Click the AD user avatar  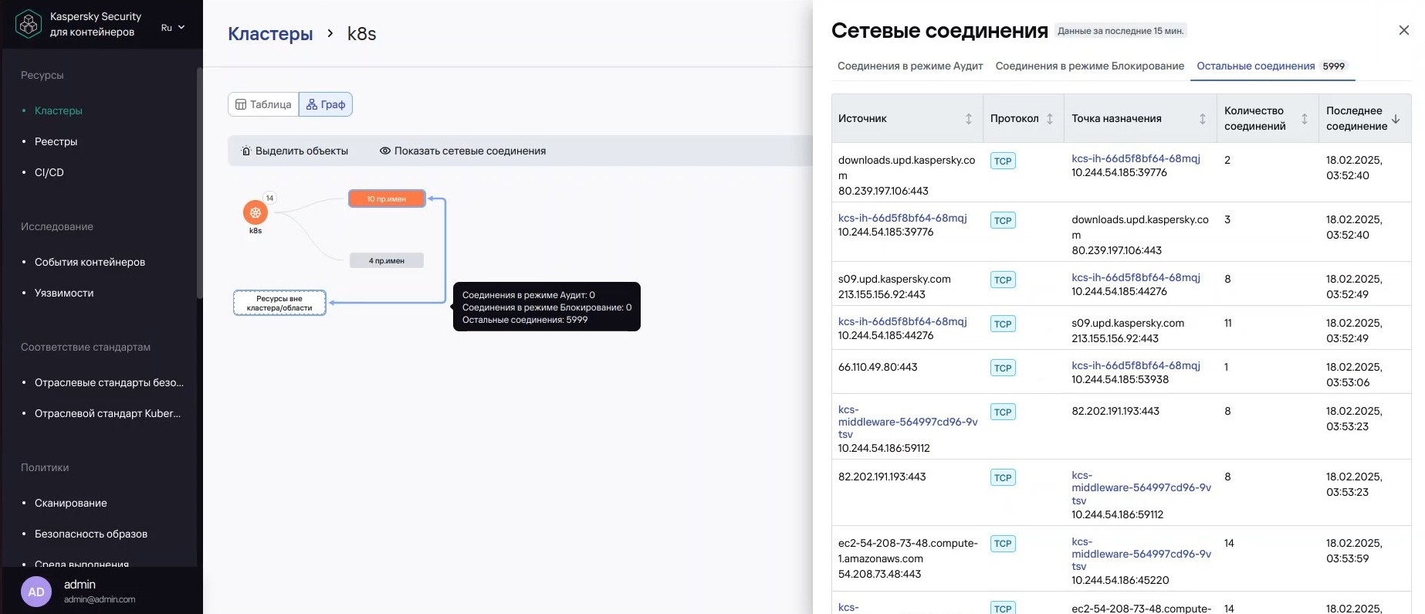[x=36, y=592]
